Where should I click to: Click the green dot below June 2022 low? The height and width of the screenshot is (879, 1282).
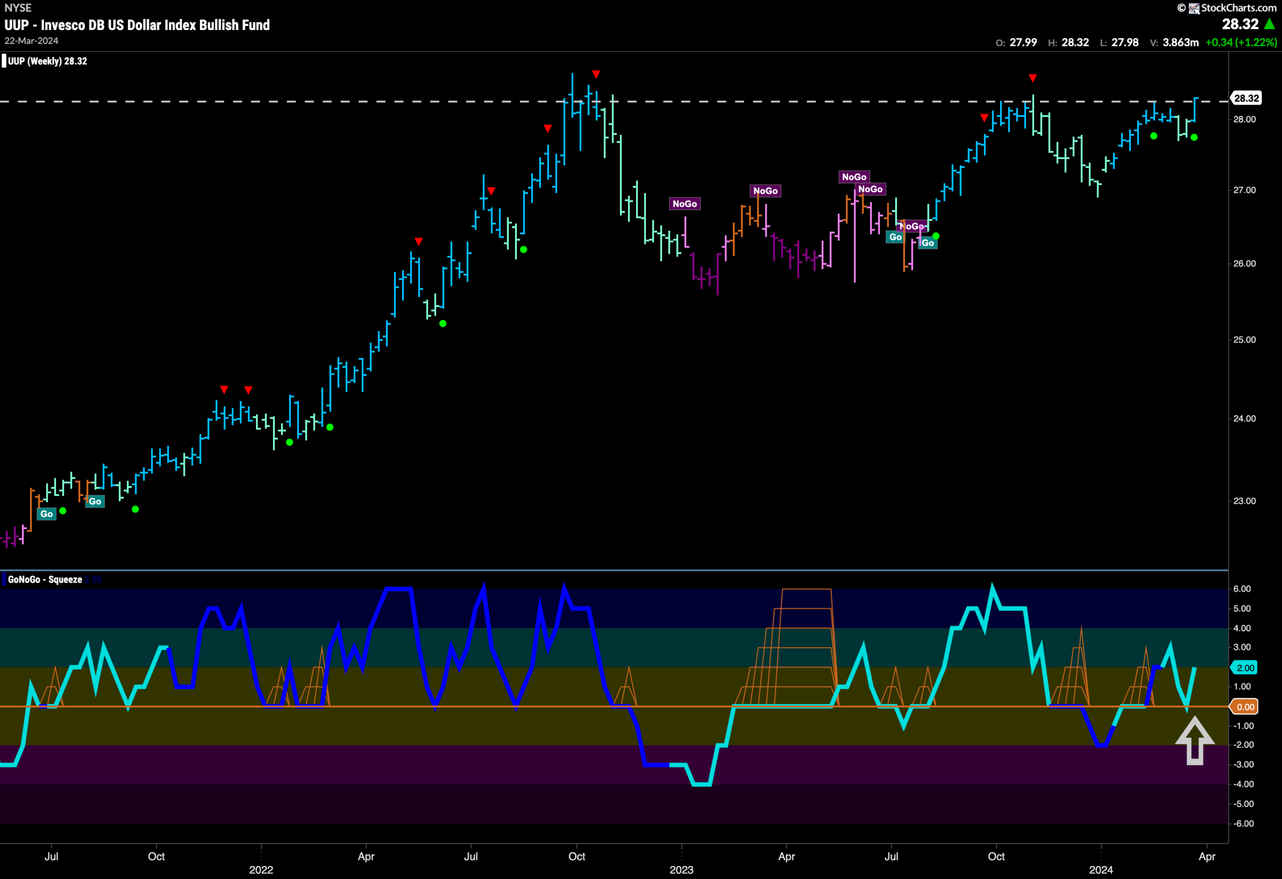tap(442, 324)
